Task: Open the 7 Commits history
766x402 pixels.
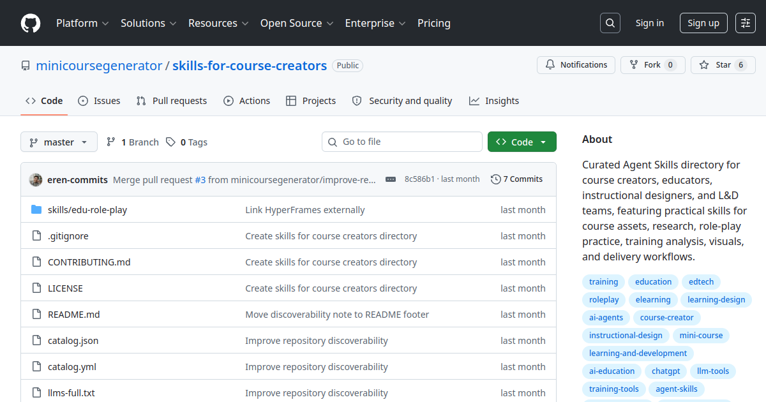Action: point(517,179)
